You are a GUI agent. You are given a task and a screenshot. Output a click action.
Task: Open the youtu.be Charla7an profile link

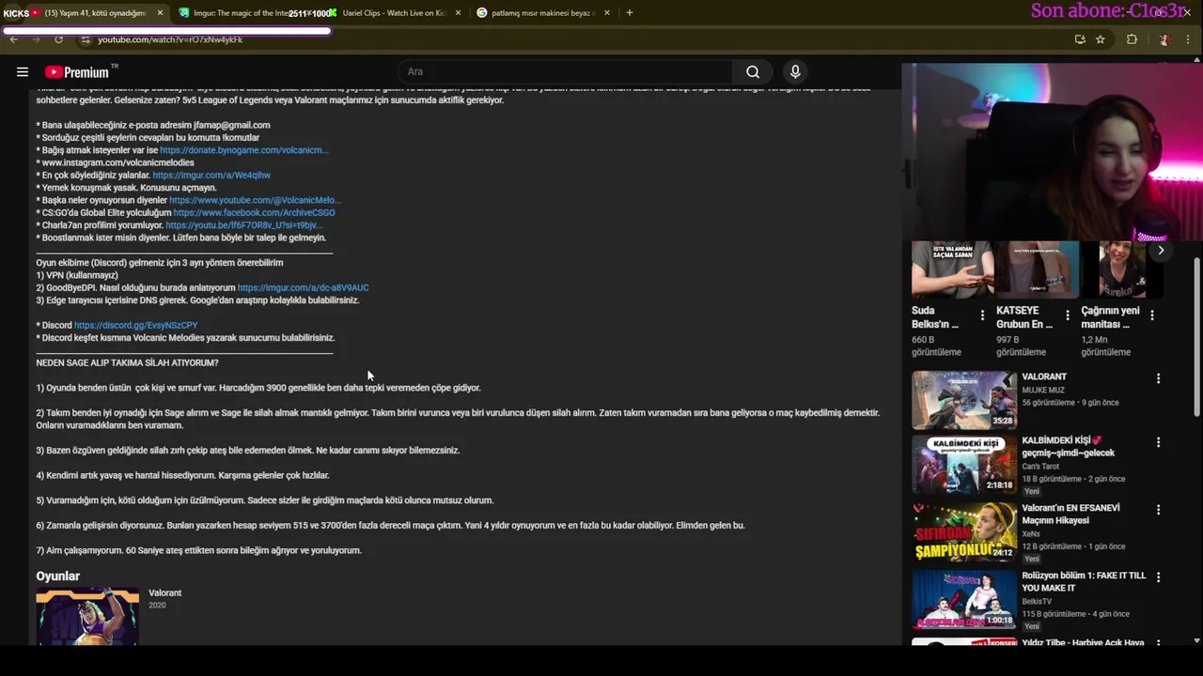(243, 225)
